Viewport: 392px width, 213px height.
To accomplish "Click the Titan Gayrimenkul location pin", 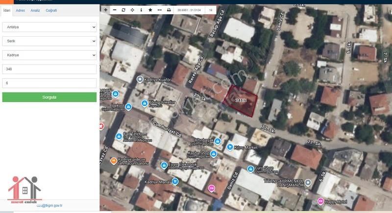I will (x=308, y=183).
